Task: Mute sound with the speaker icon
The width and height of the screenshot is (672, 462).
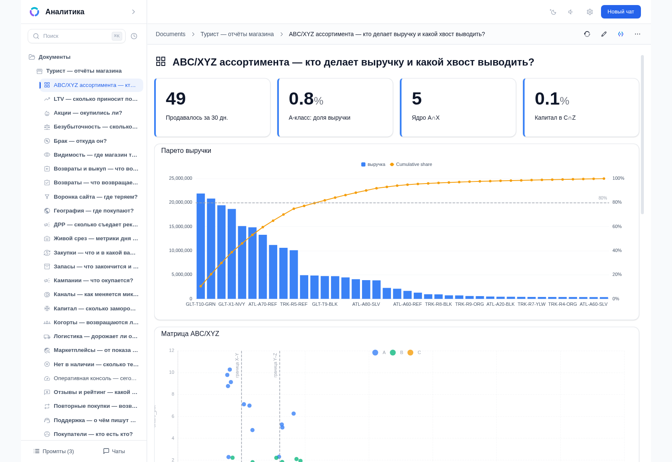Action: [x=571, y=12]
